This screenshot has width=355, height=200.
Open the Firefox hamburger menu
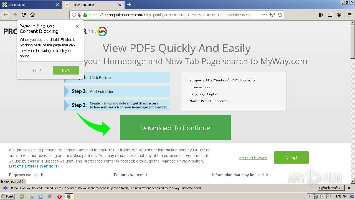pos(350,15)
